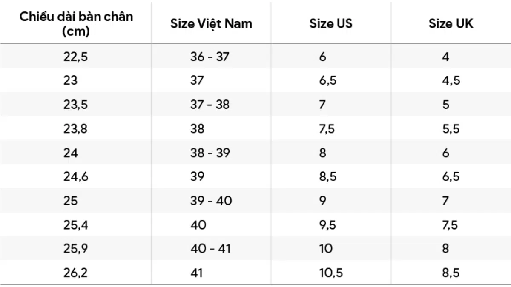
Task: Select US size 10,5 cell
Action: 331,273
